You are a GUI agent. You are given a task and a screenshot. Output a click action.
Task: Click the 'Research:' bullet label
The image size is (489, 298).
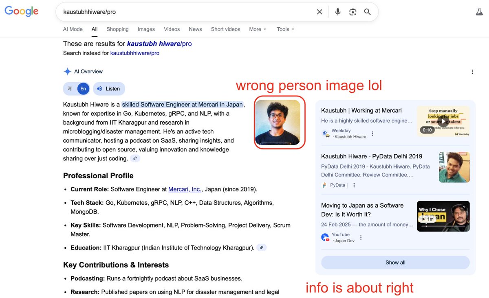(85, 292)
